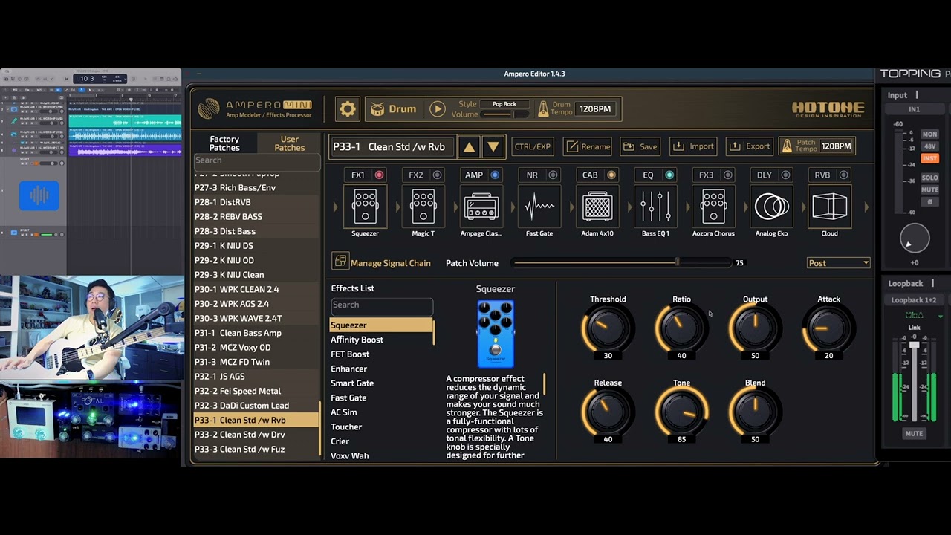Click the Save patch button
The image size is (951, 535).
point(640,146)
